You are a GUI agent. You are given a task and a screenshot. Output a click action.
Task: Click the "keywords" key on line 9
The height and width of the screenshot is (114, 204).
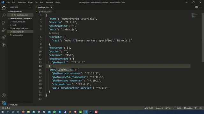pyautogui.click(x=56, y=48)
